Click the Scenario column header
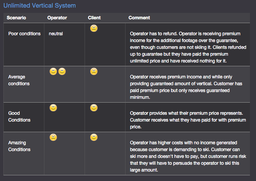 click(x=16, y=18)
